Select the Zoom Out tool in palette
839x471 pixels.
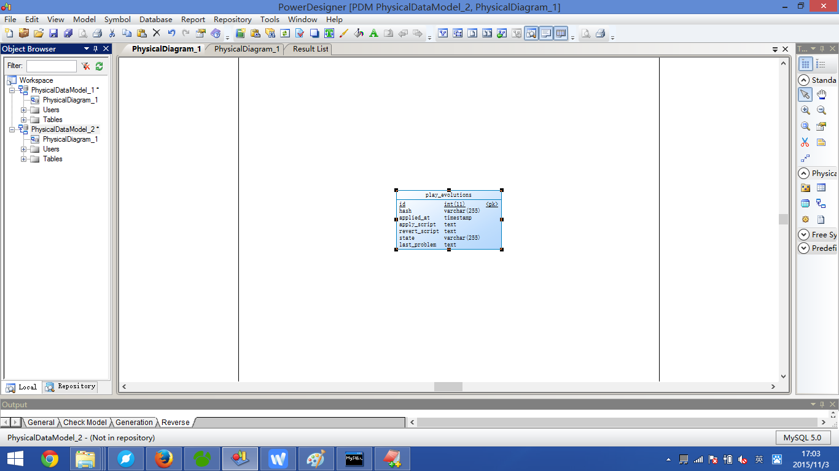tap(821, 110)
